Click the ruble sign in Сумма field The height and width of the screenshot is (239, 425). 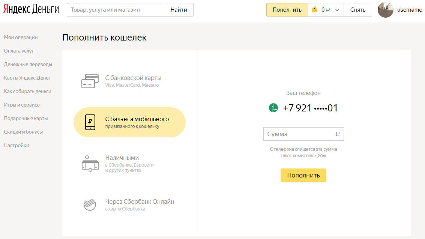click(338, 134)
